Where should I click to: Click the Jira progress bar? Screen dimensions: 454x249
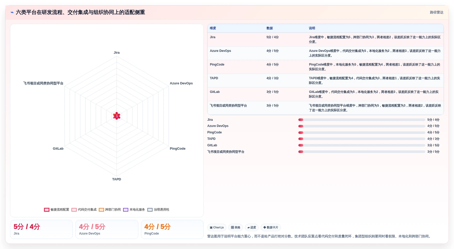pyautogui.click(x=362, y=120)
